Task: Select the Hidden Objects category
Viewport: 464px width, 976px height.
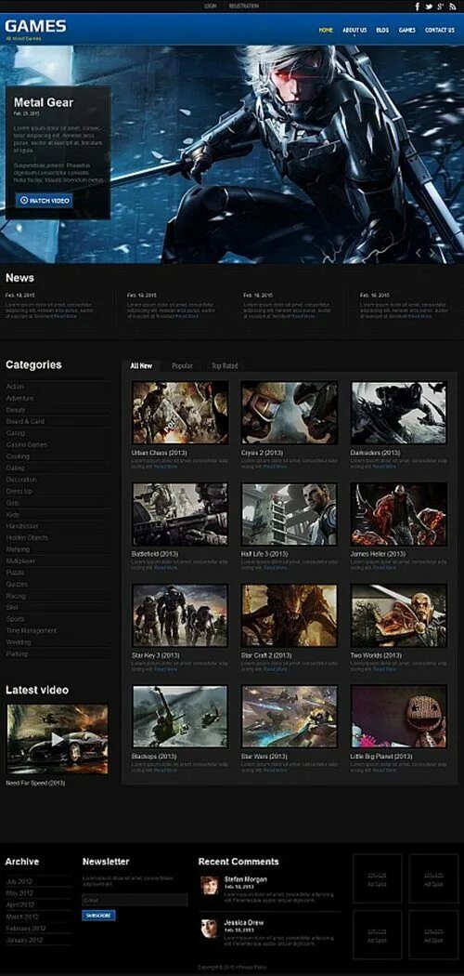Action: [x=27, y=538]
